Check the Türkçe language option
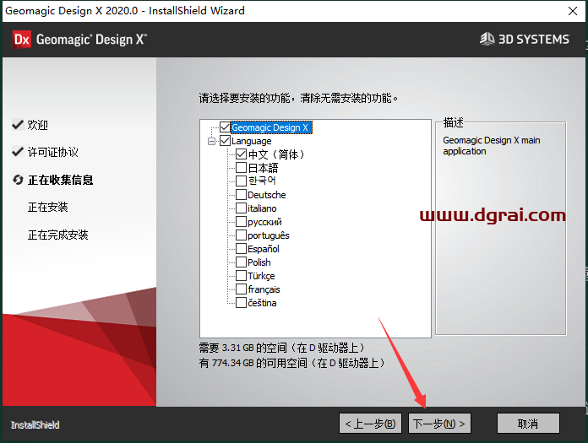The height and width of the screenshot is (443, 588). pos(241,276)
